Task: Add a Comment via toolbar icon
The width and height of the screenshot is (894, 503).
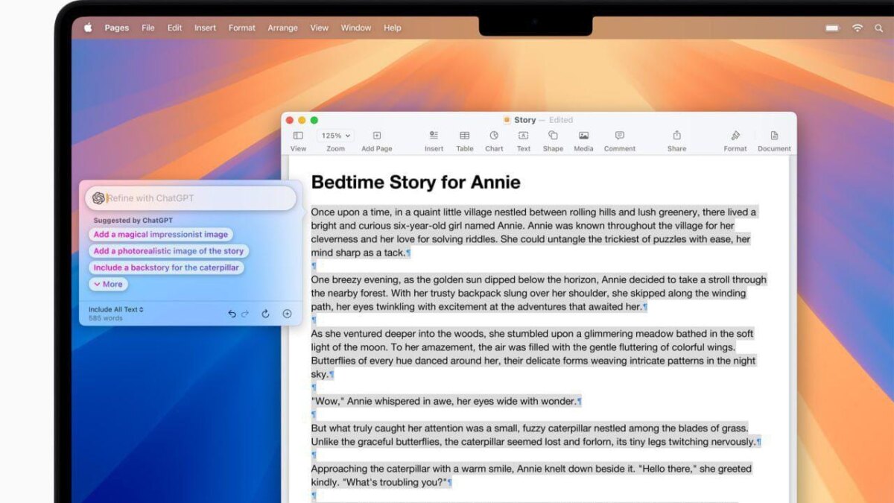Action: [619, 136]
